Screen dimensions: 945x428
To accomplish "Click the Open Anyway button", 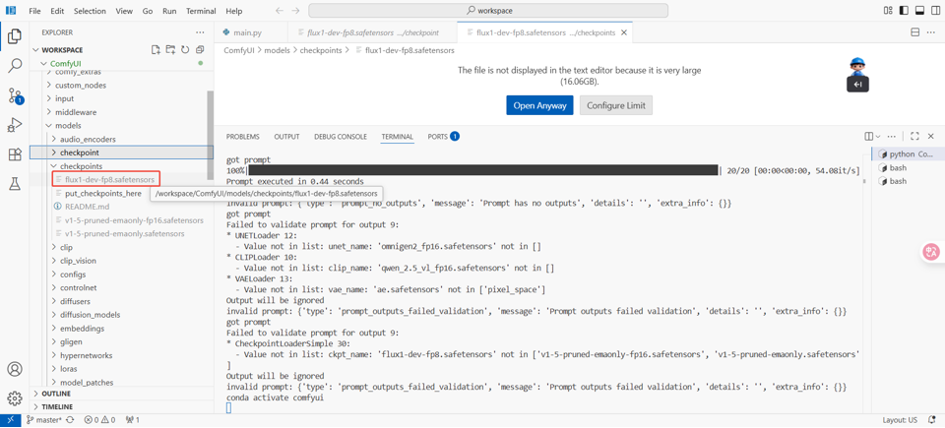I will click(539, 105).
